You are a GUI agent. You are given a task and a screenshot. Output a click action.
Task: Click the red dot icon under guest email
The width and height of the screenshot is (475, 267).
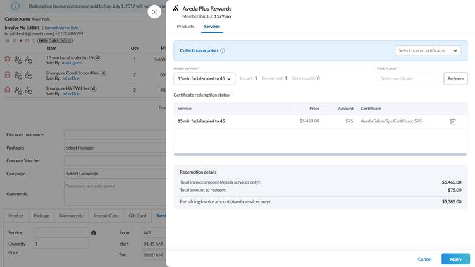tap(21, 40)
